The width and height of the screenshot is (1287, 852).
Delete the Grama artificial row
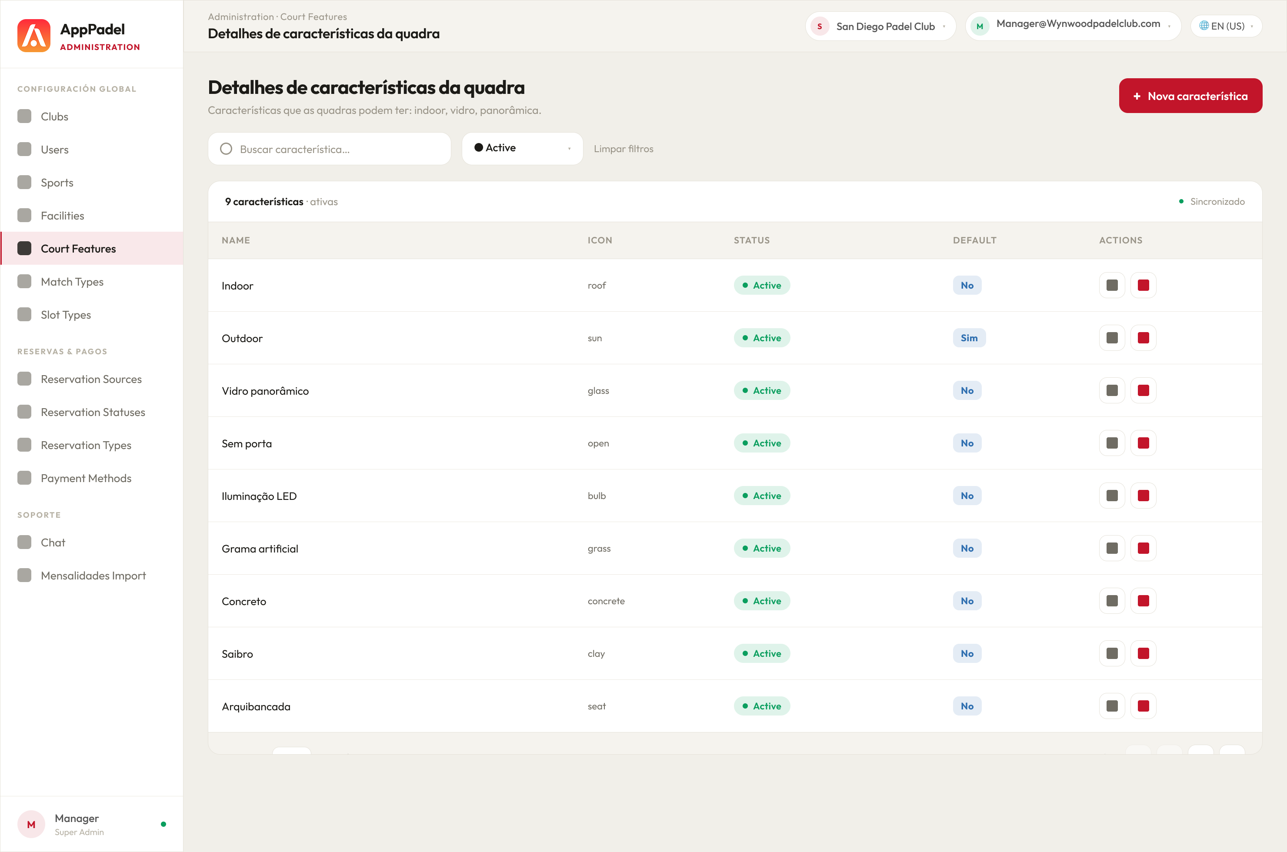[x=1144, y=548]
